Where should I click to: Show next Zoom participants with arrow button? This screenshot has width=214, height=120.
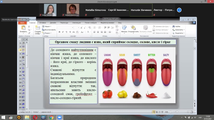179,10
